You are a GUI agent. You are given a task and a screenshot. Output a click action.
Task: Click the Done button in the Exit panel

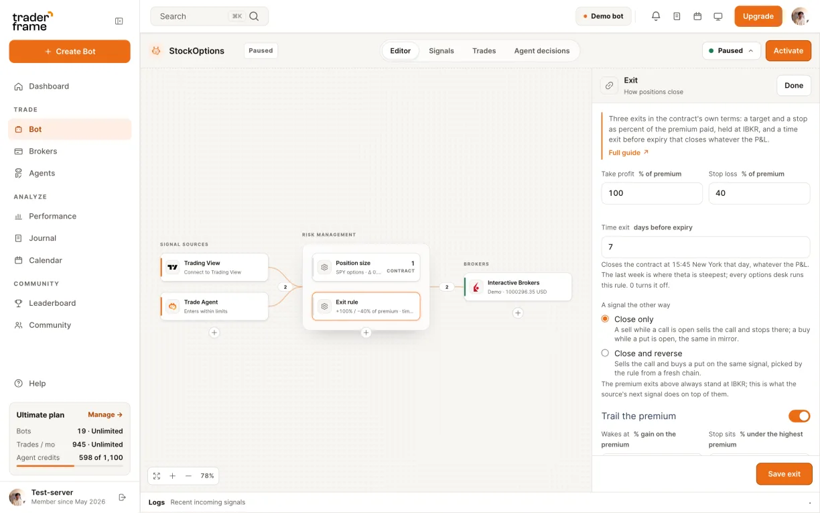[x=794, y=86]
